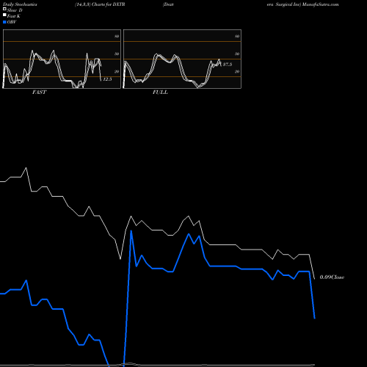The width and height of the screenshot is (367, 367).
Task: Select the FAST stochastic chart thumbnail
Action: [62, 59]
